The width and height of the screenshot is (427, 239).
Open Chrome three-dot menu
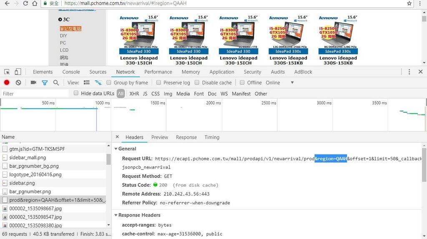click(x=420, y=3)
